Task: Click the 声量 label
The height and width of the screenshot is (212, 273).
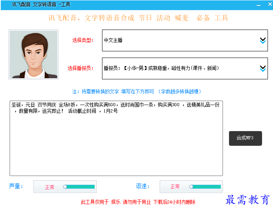Action: coord(16,186)
